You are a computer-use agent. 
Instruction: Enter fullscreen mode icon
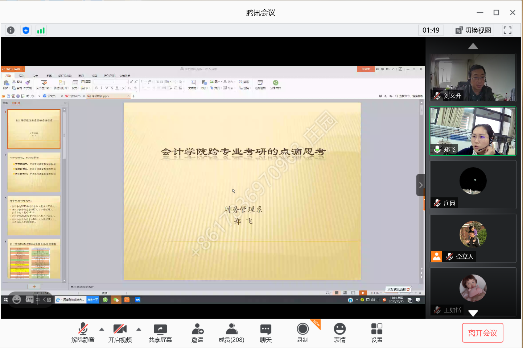pos(507,30)
